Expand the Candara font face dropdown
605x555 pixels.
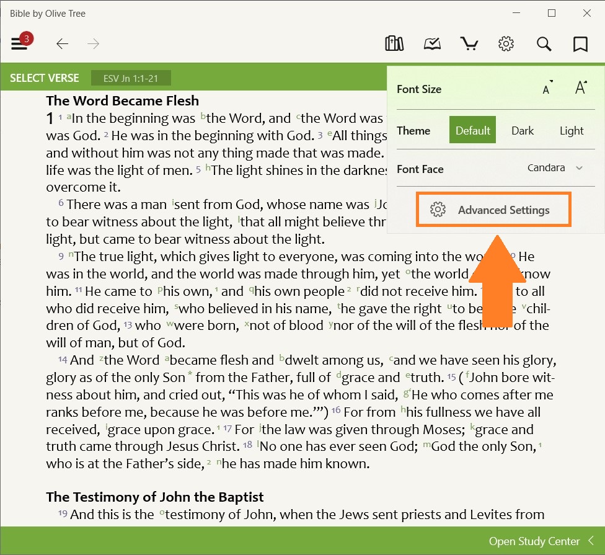pyautogui.click(x=555, y=168)
